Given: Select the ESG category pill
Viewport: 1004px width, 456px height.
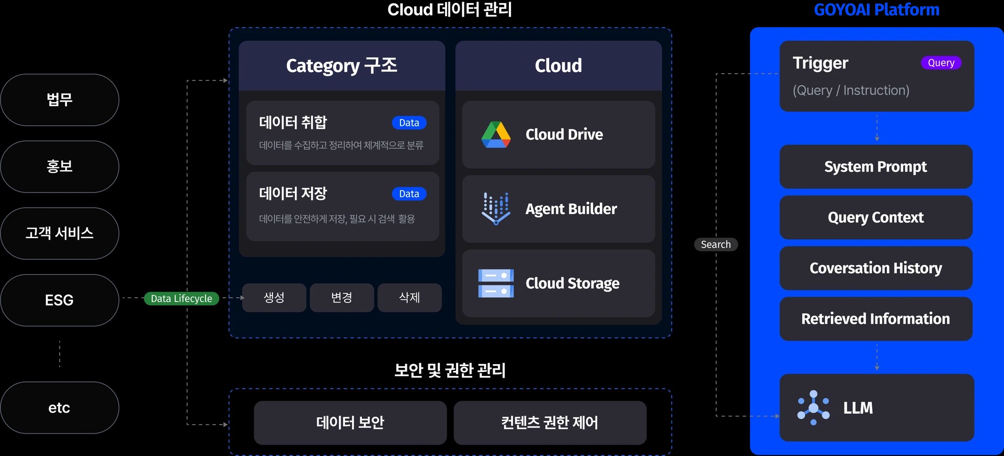Looking at the screenshot, I should [60, 300].
